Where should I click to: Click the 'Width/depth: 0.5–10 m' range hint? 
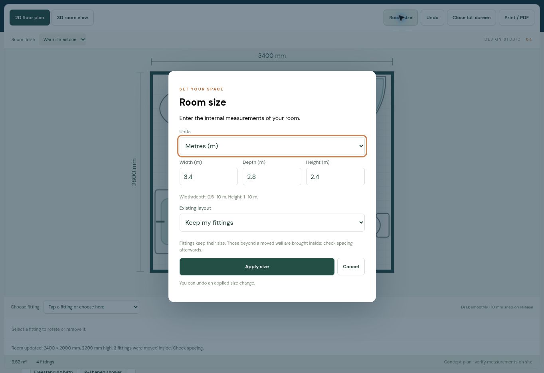pos(219,197)
